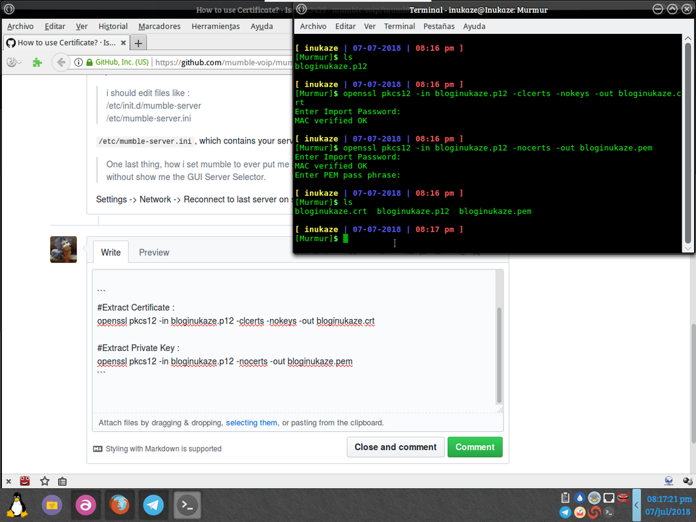Open the grey toolbar icon with dropdown arrow
The width and height of the screenshot is (696, 522).
14,62
